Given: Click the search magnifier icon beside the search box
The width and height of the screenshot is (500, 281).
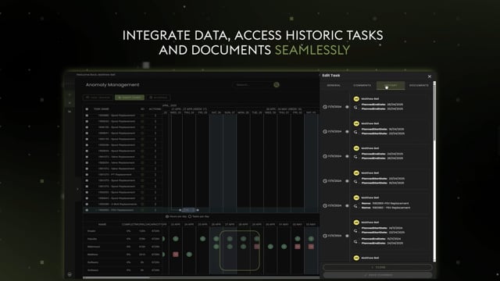Looking at the screenshot, I should 277,85.
